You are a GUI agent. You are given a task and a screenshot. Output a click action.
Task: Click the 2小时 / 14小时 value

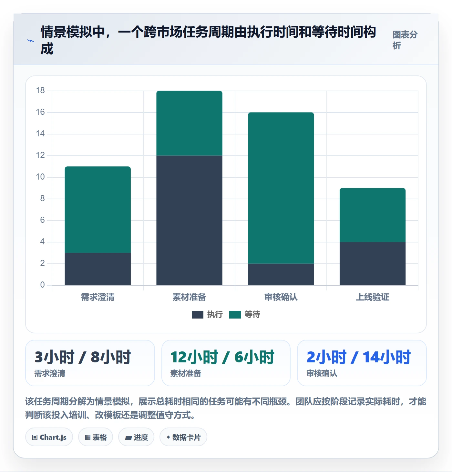click(359, 357)
